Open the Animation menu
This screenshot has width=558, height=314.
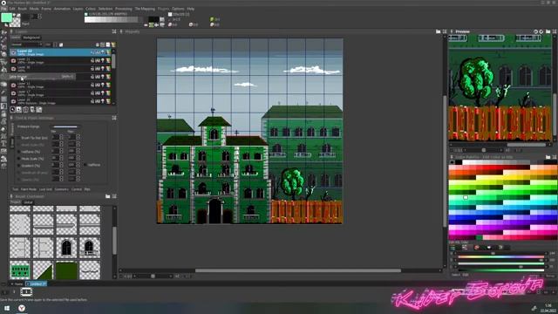[62, 9]
